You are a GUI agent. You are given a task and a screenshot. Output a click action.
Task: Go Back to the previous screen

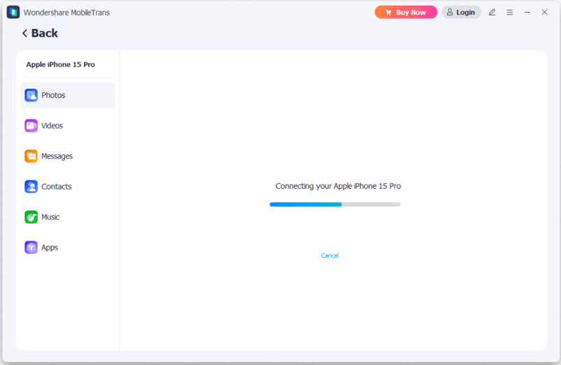40,34
